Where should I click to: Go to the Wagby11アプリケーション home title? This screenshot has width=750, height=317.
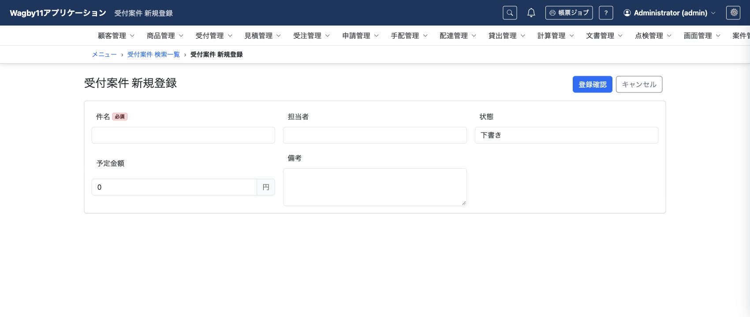coord(58,13)
